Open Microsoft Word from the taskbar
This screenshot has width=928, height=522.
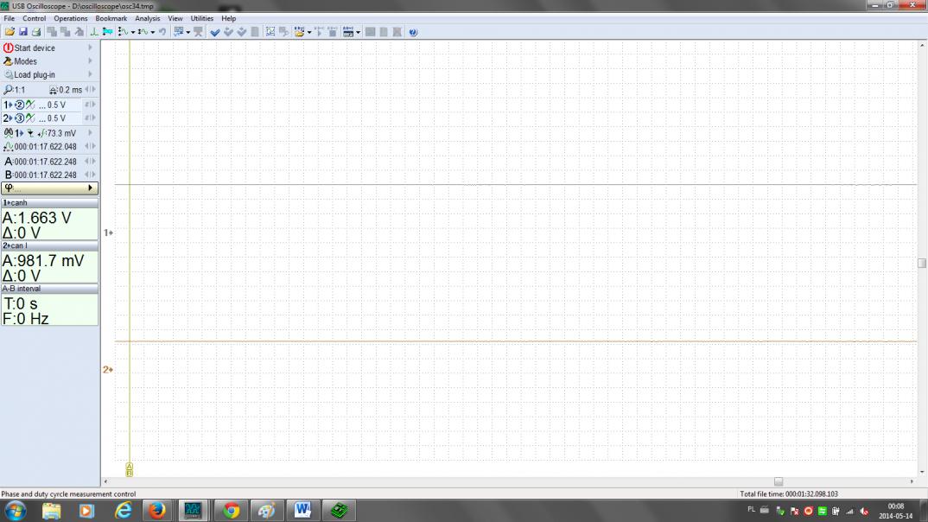(x=302, y=510)
